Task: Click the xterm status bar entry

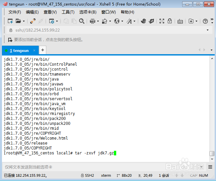Action: coord(106,175)
